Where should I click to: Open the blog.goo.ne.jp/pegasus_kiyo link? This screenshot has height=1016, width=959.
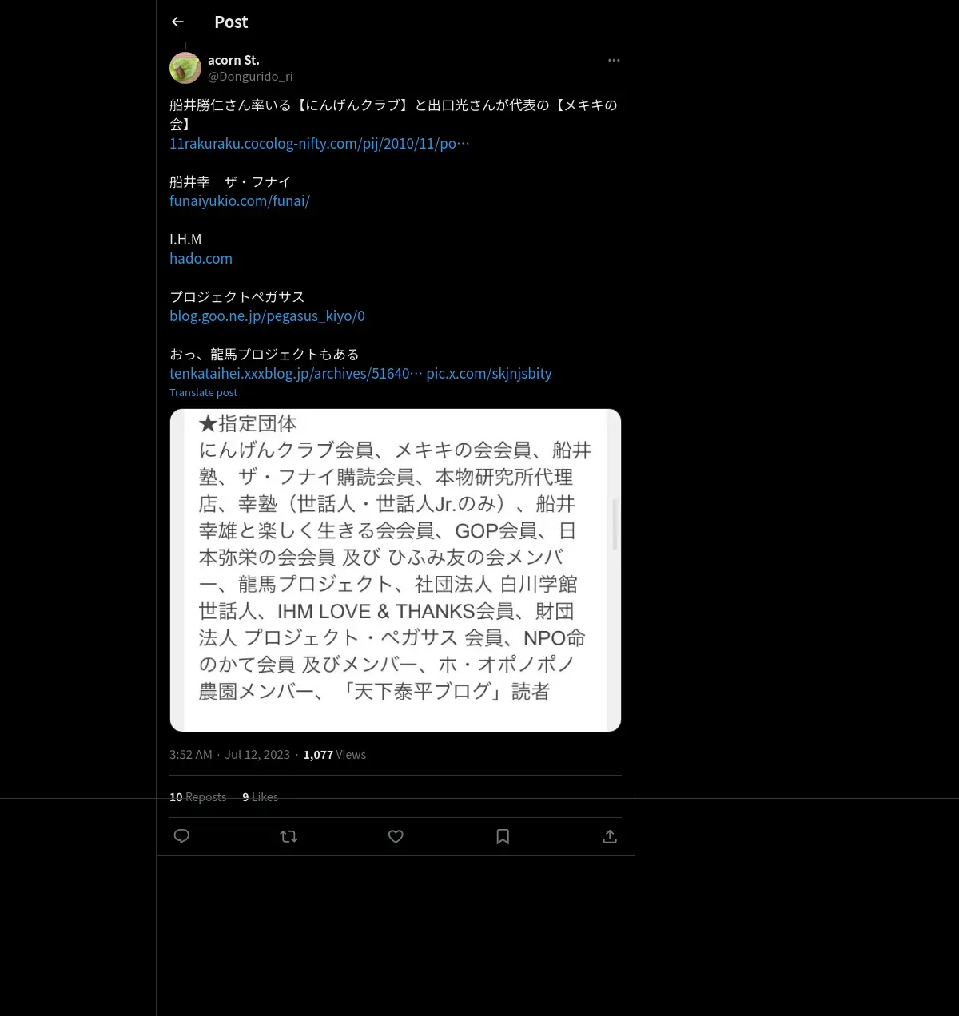click(x=267, y=316)
